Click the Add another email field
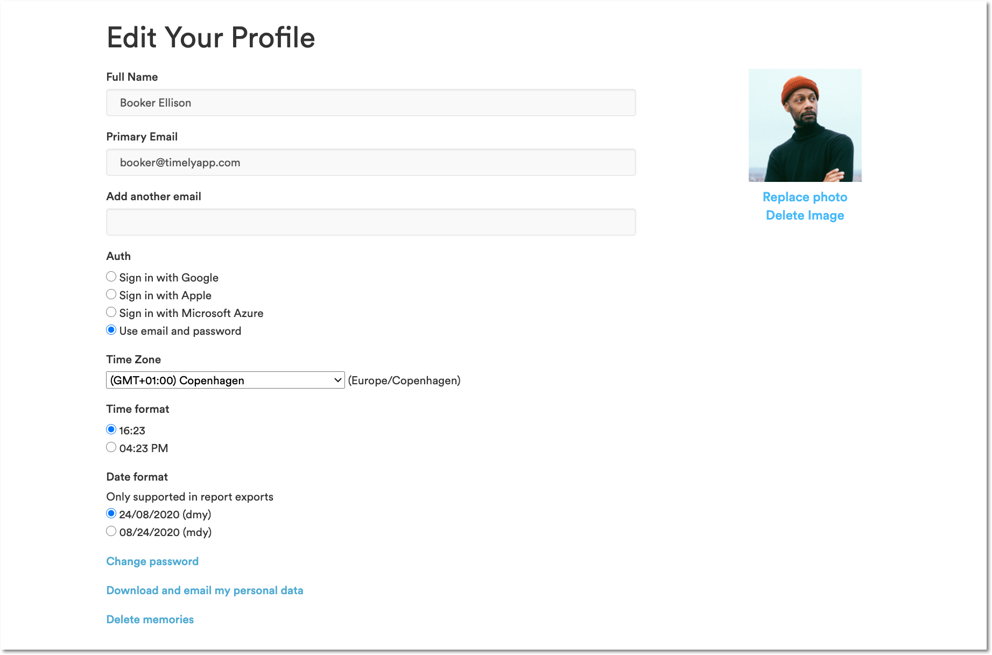Screen dimensions: 992x655 370,221
